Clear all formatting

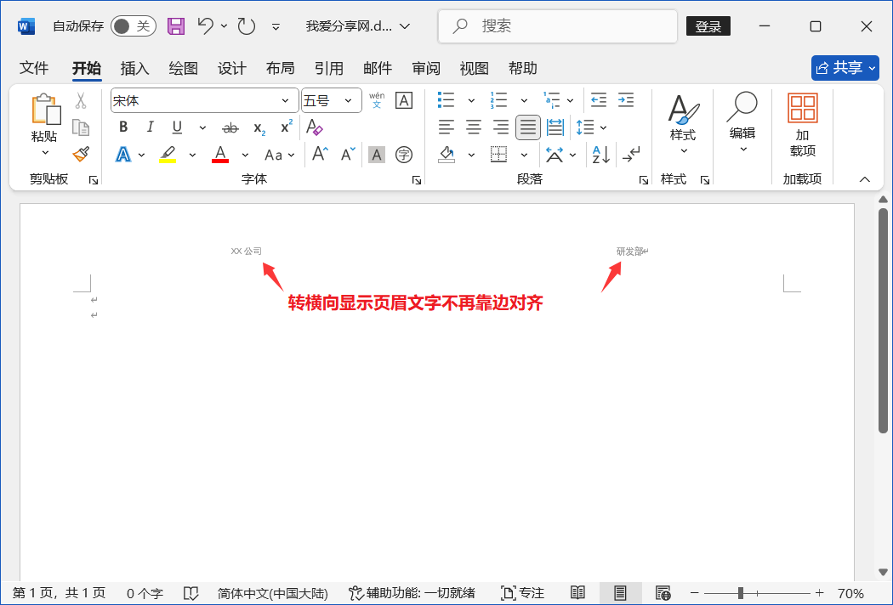pyautogui.click(x=315, y=127)
